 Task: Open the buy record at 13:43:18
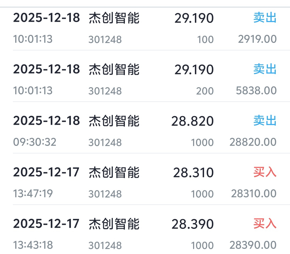(145, 234)
